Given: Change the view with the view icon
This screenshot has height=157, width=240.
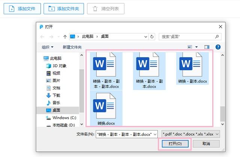Looking at the screenshot, I should 190,47.
